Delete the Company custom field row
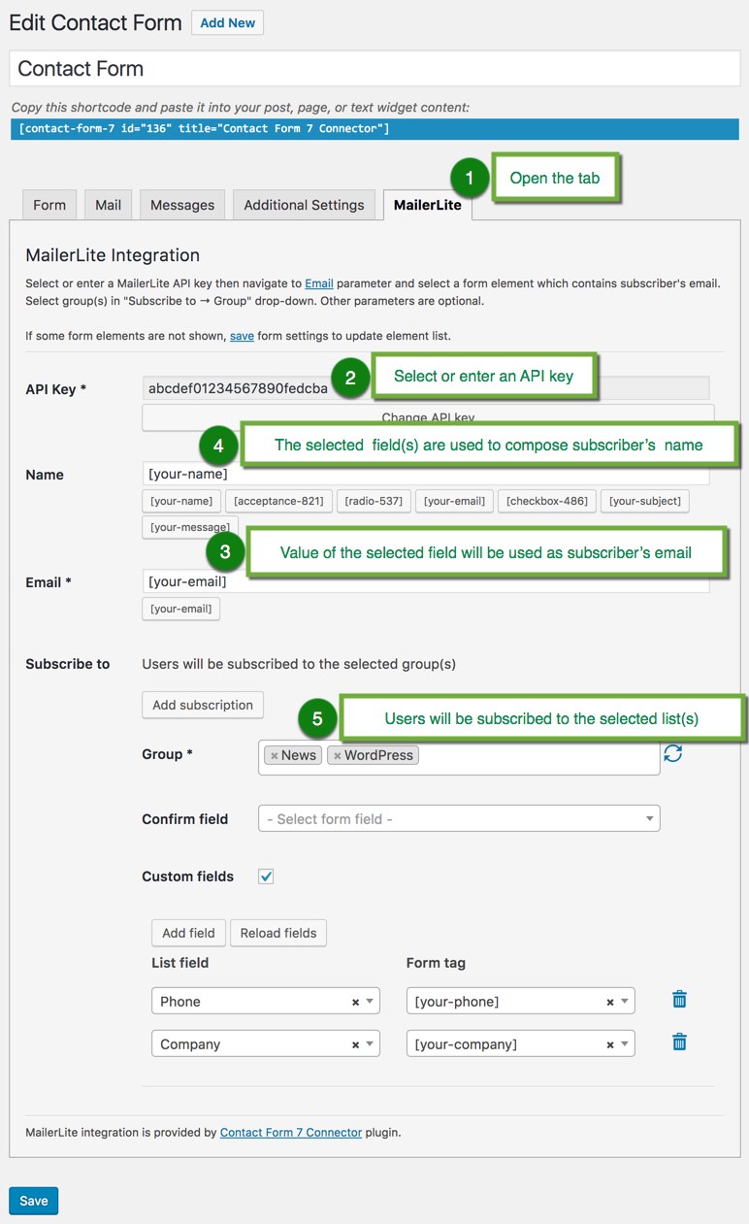The height and width of the screenshot is (1224, 749). (680, 1042)
